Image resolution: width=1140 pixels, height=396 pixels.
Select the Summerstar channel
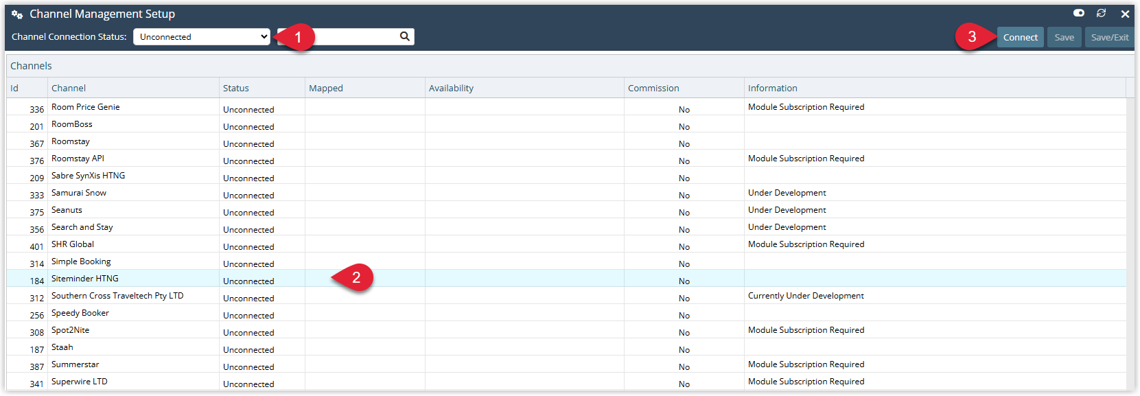[566, 364]
